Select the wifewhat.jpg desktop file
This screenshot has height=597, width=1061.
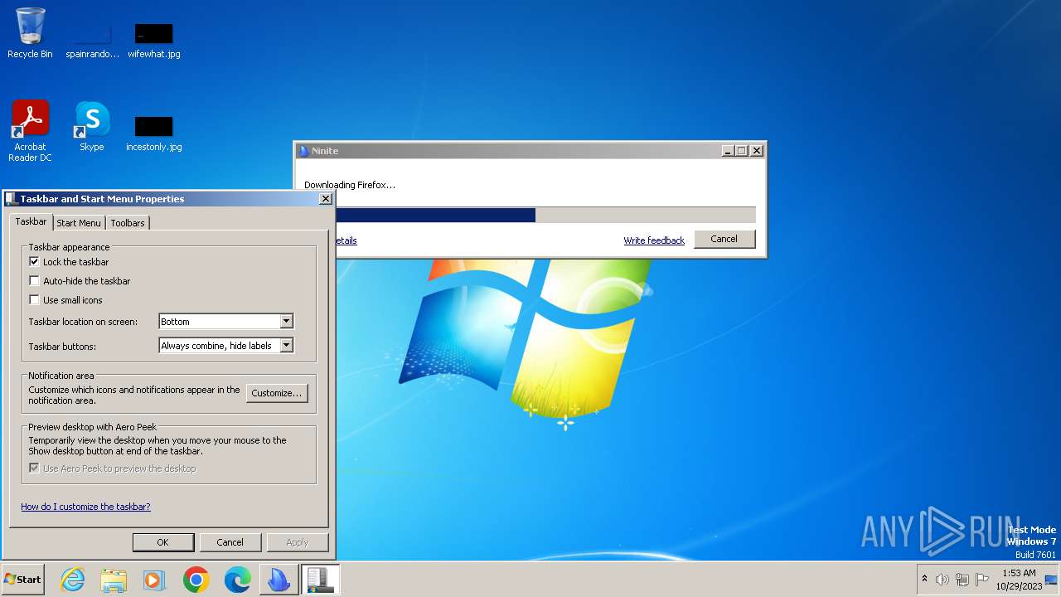click(x=153, y=41)
